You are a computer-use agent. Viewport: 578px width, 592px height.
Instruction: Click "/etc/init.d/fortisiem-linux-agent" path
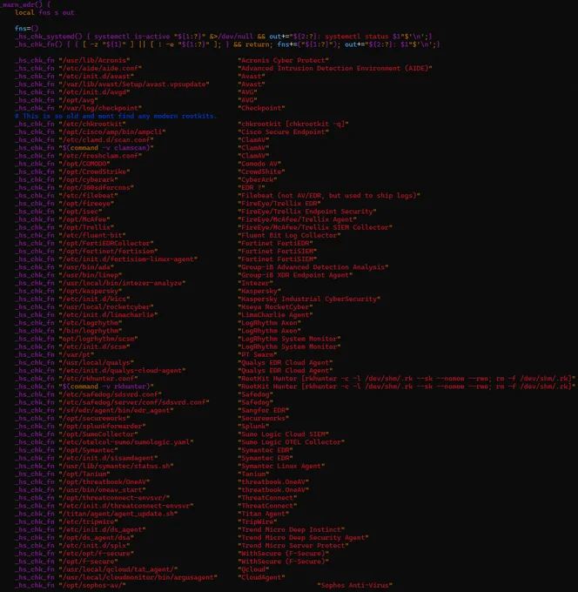(x=128, y=259)
